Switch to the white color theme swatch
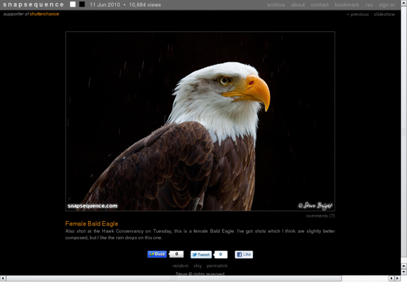The width and height of the screenshot is (407, 305). click(73, 4)
